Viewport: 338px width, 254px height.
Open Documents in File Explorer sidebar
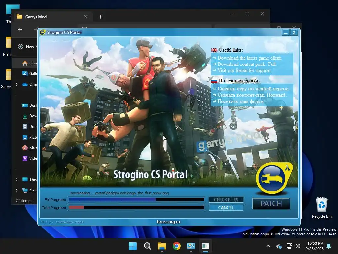(x=29, y=127)
